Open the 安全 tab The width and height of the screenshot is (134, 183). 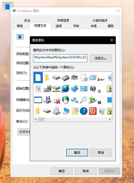pos(29,20)
